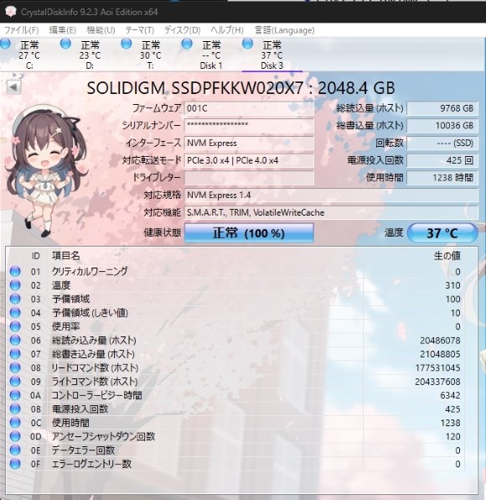Click the interface field NVM Express

click(x=249, y=143)
